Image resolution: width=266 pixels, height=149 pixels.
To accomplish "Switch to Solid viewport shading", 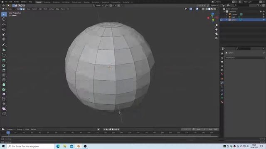I will point(209,9).
